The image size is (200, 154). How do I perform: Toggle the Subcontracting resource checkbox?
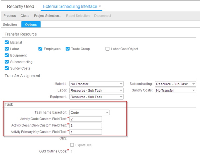tap(7, 62)
